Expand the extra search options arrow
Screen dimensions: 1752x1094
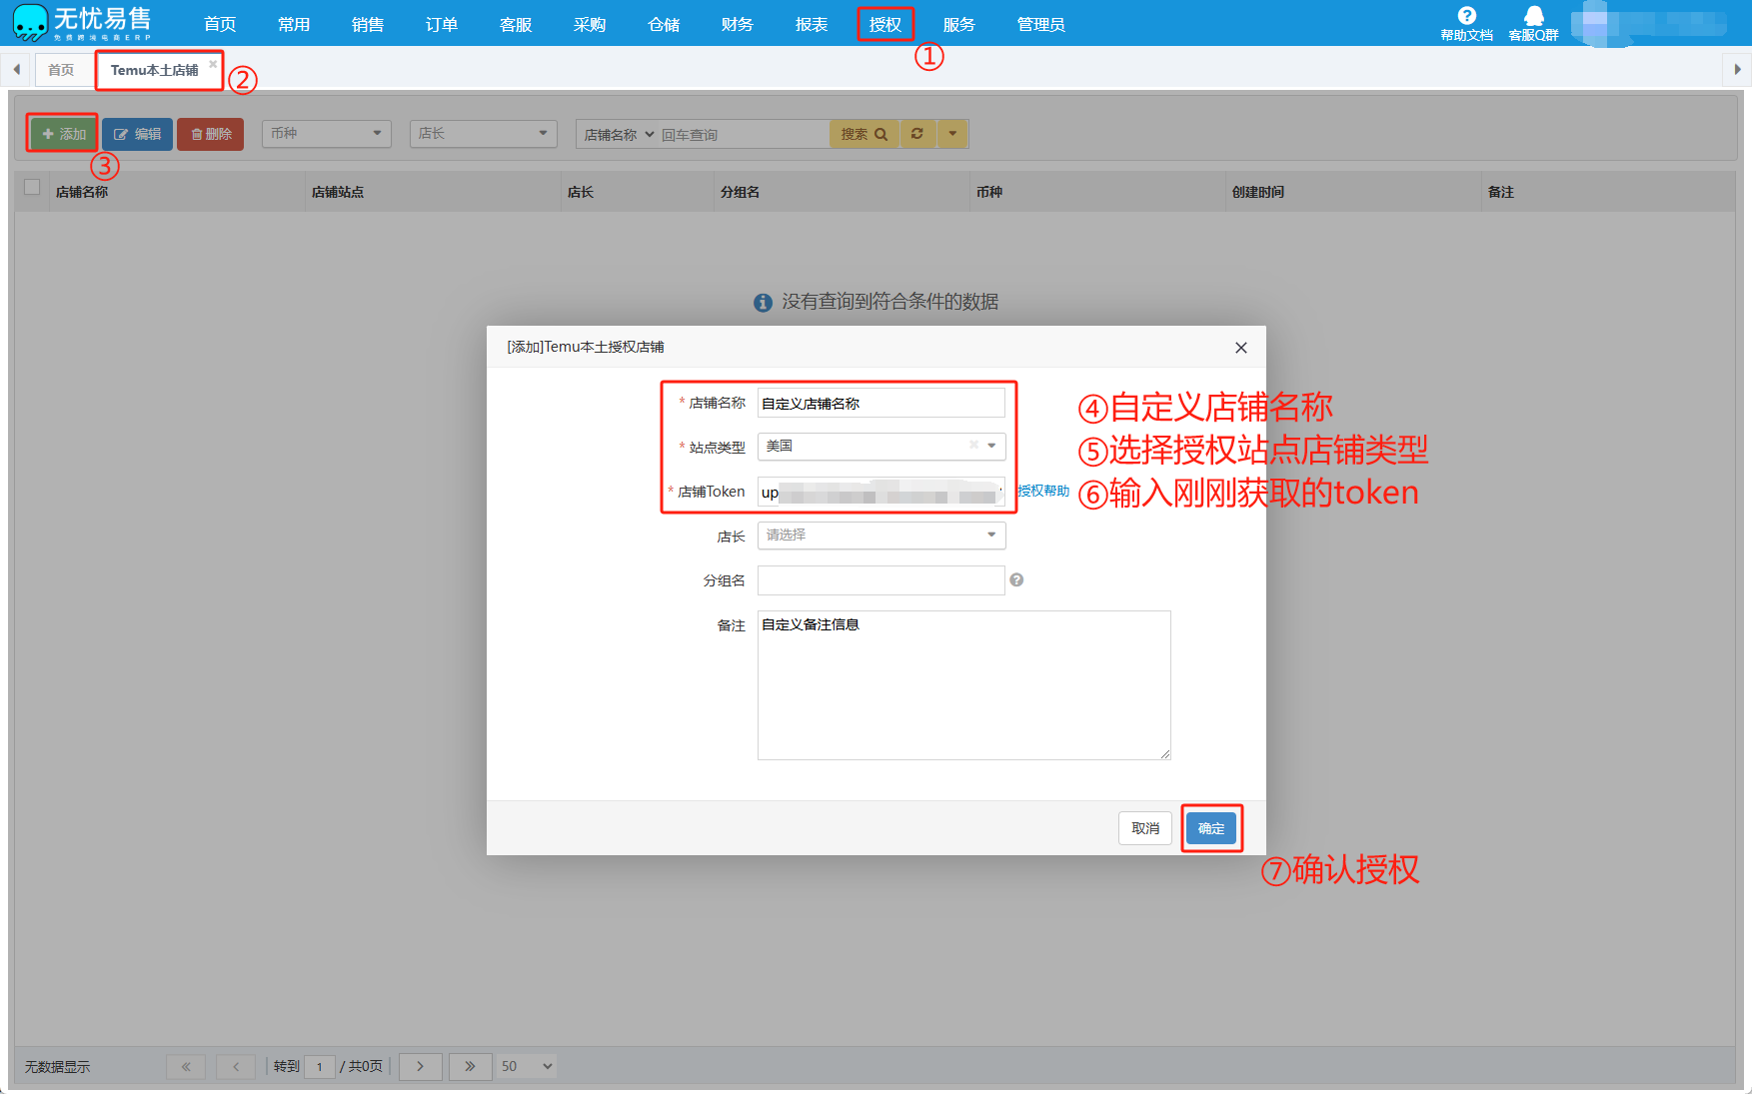(952, 134)
